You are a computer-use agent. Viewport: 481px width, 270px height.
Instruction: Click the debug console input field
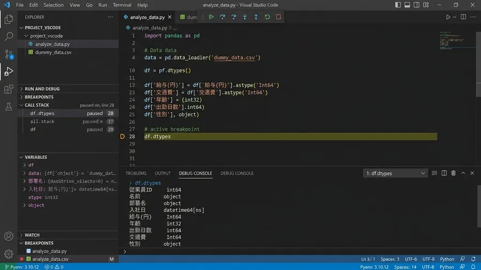[x=300, y=252]
